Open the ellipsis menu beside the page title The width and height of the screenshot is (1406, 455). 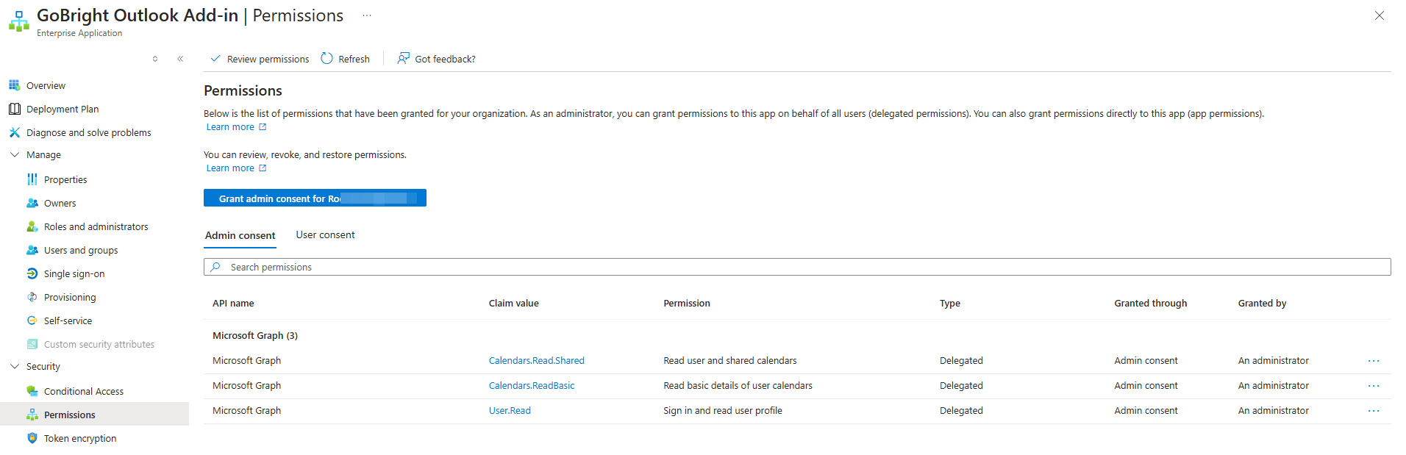[367, 15]
